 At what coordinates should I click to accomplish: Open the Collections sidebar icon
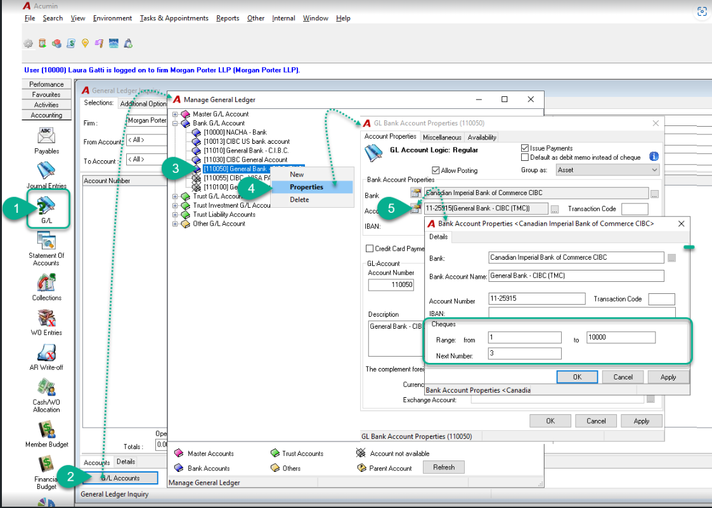coord(46,283)
